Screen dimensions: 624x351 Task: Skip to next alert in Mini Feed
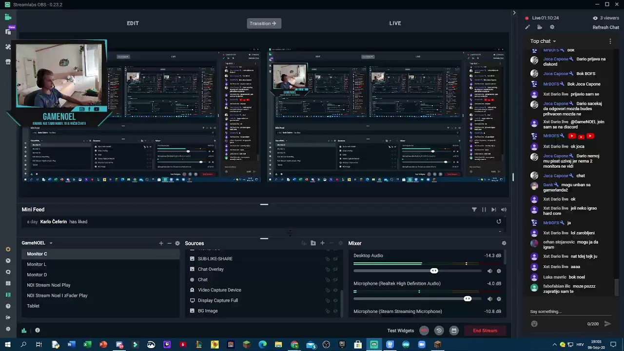493,210
